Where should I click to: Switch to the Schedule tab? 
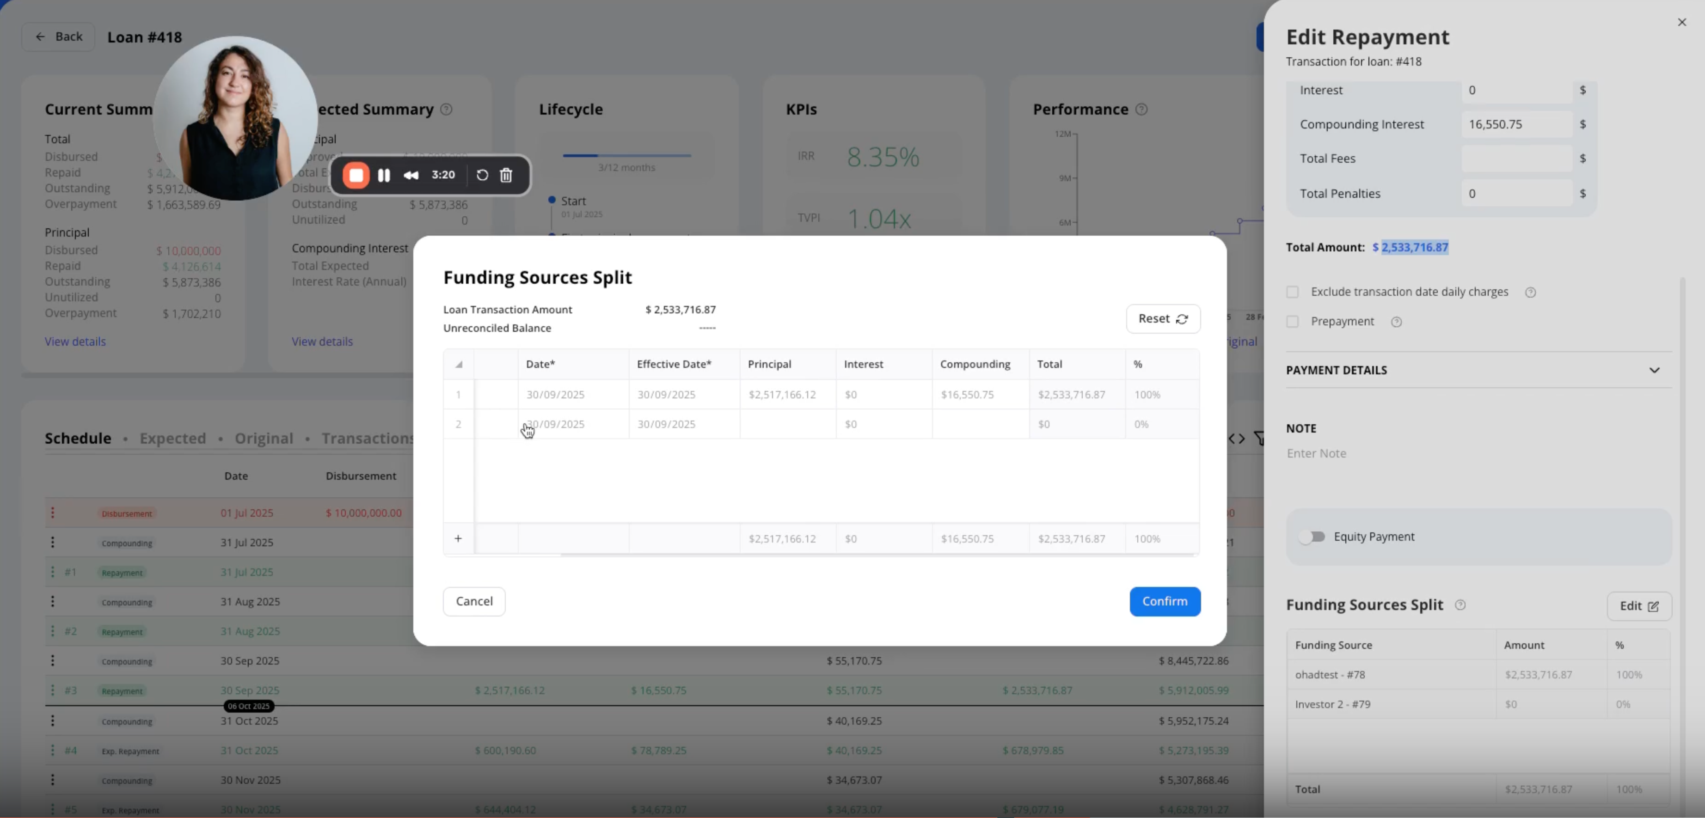78,439
